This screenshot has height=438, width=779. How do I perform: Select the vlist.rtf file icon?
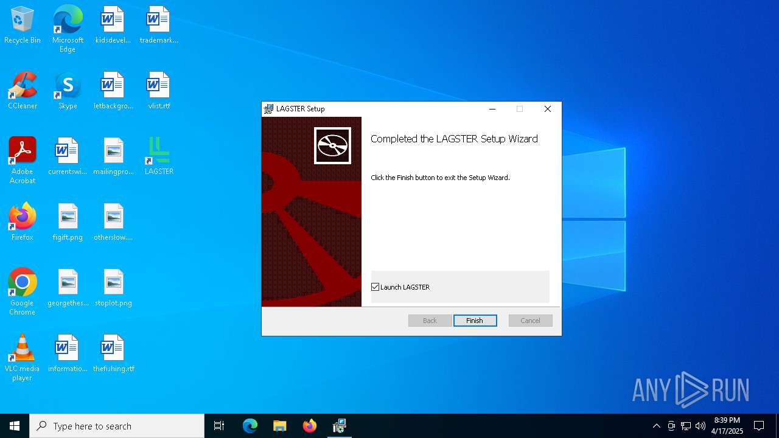[159, 91]
